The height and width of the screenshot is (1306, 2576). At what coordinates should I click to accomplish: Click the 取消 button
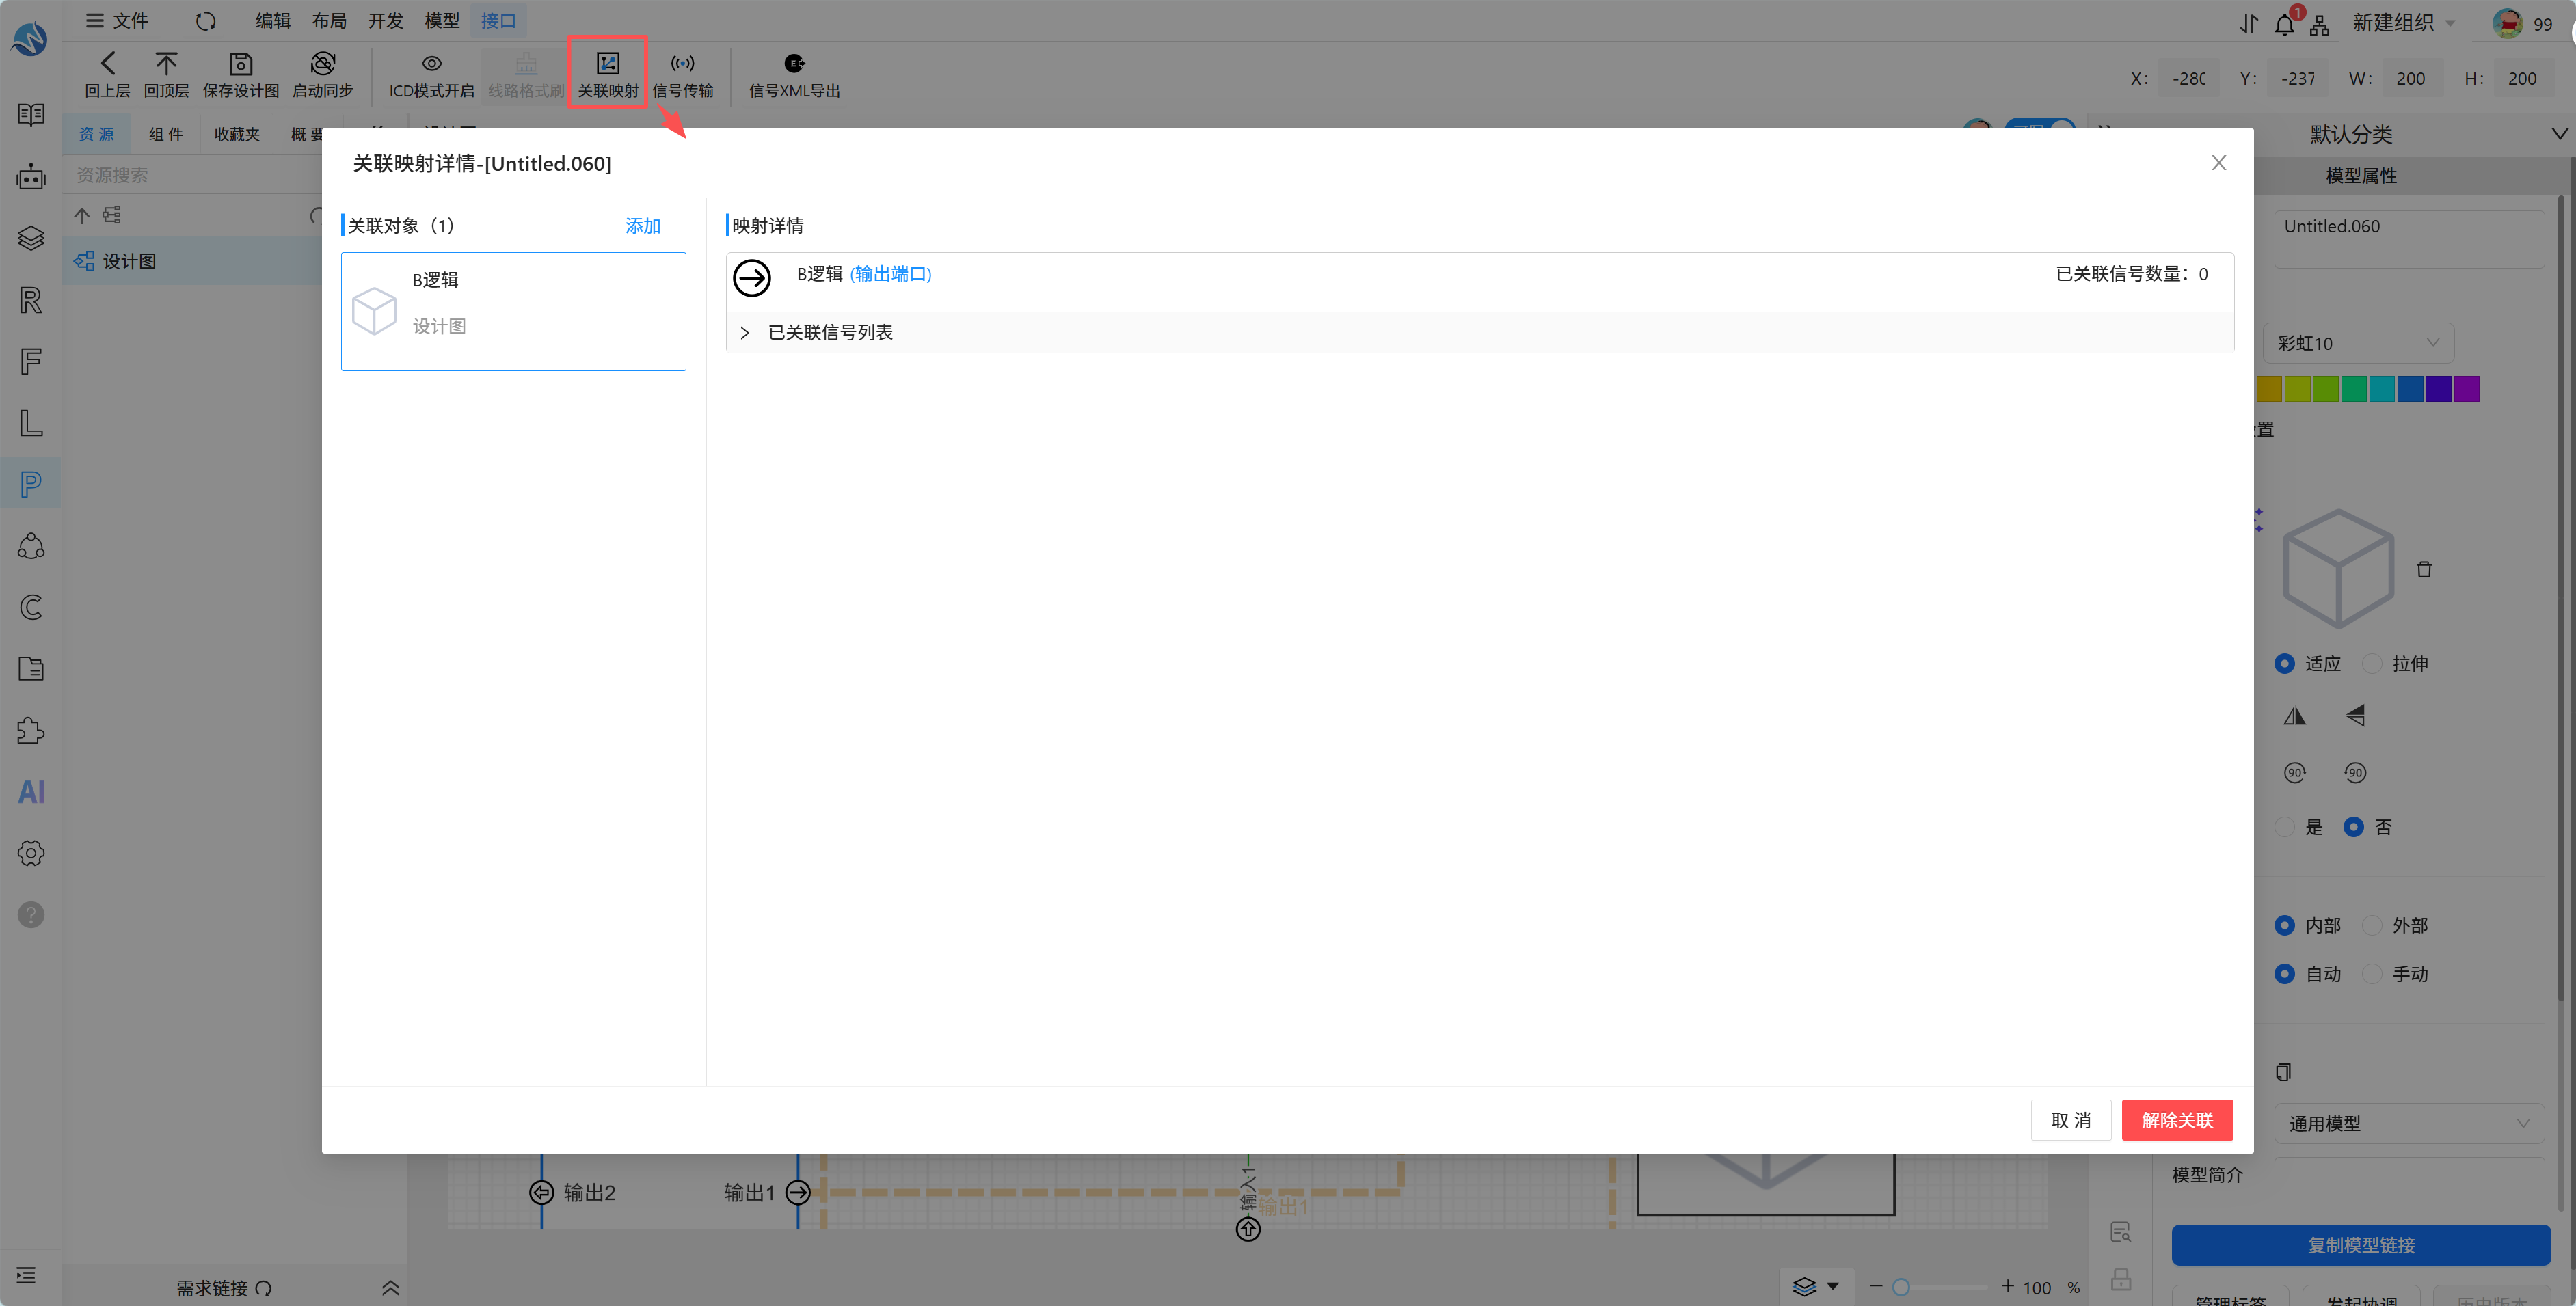pos(2070,1120)
